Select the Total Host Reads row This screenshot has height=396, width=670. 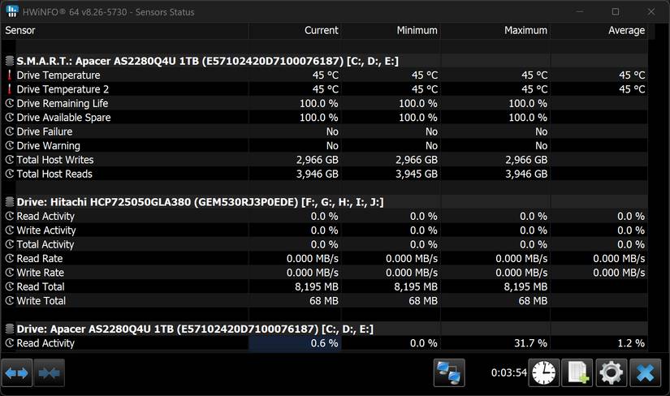coord(326,174)
